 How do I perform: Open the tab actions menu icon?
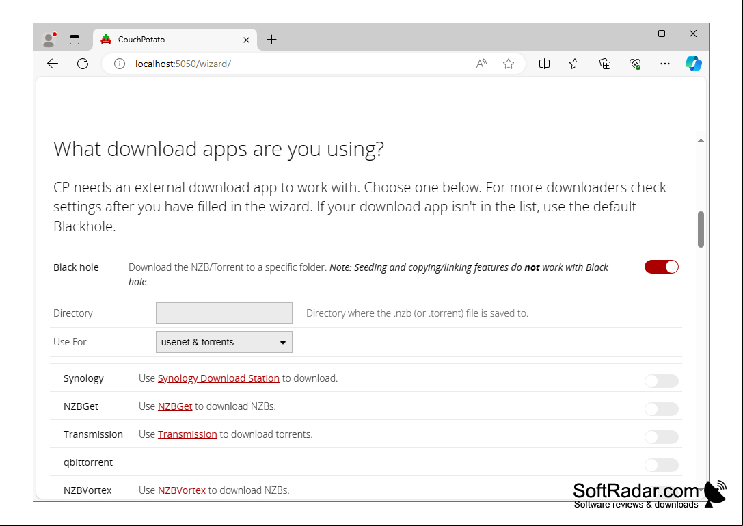tap(75, 40)
